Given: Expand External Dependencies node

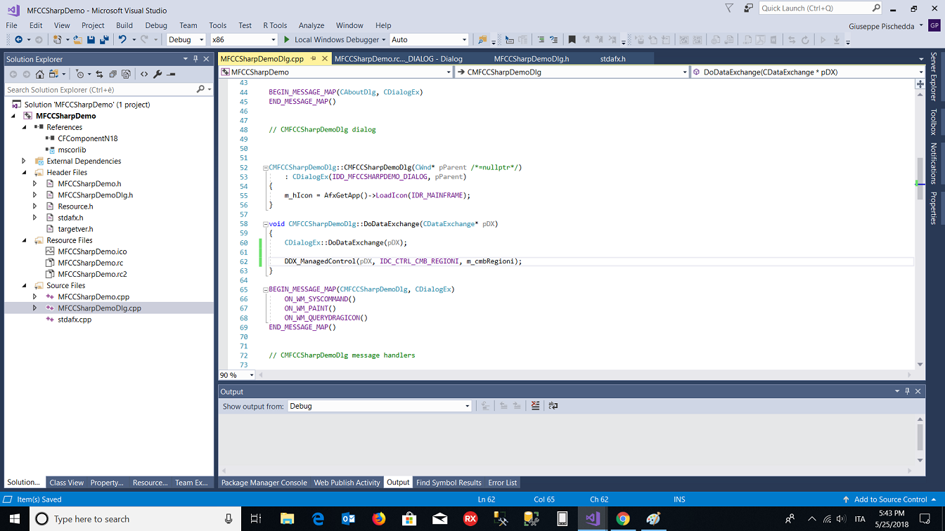Looking at the screenshot, I should tap(24, 161).
